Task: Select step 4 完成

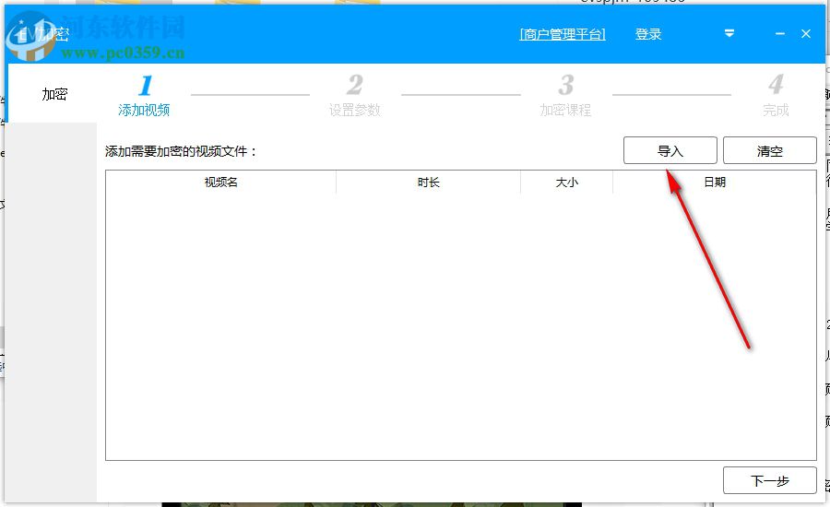Action: (776, 96)
